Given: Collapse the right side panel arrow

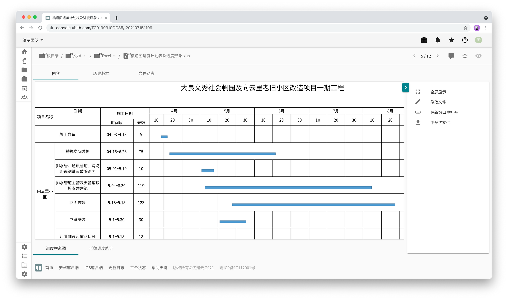Looking at the screenshot, I should (406, 87).
